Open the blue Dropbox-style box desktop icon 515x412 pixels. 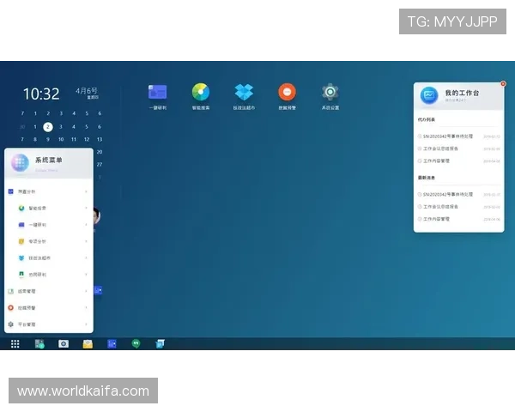(244, 93)
